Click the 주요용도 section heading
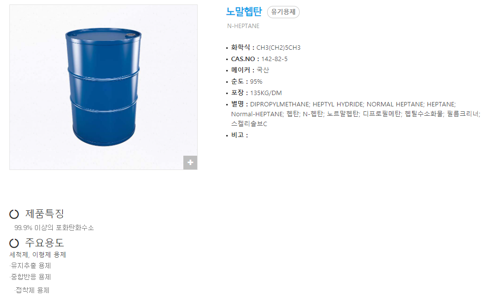This screenshot has width=485, height=303. coord(44,243)
